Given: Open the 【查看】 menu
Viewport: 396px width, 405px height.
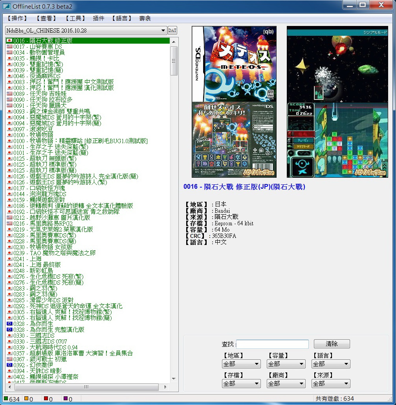Looking at the screenshot, I should pos(46,18).
